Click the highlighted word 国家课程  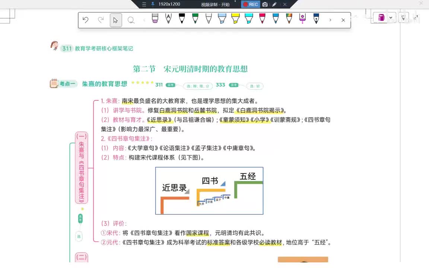(x=197, y=233)
